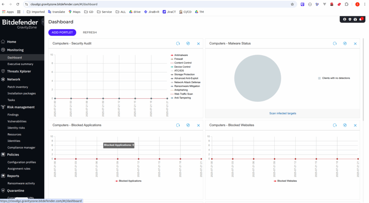
Task: Toggle the Anti-Tampering legend entry
Action: point(181,98)
